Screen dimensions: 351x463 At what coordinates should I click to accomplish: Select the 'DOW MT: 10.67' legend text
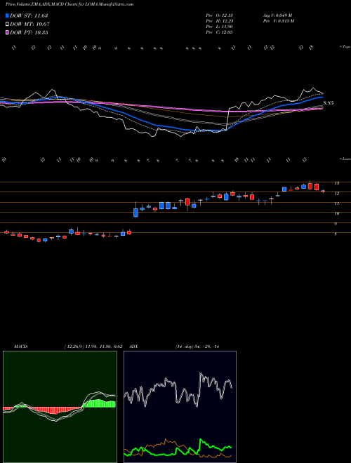tap(30, 25)
